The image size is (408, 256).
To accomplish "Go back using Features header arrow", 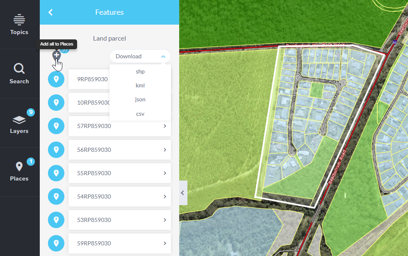I will (x=50, y=12).
